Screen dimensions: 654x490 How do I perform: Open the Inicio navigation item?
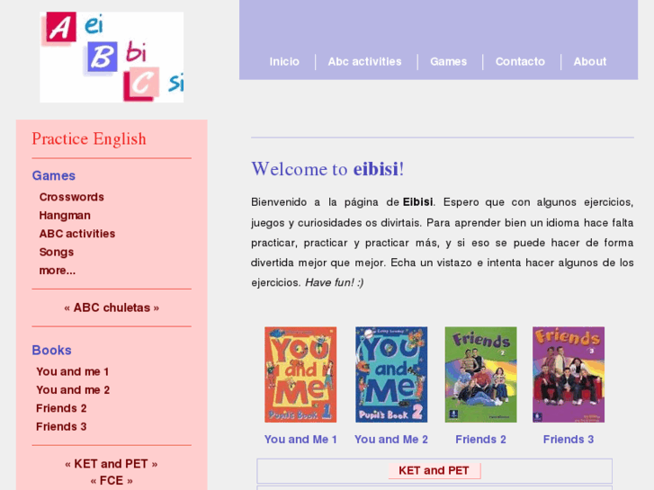pos(284,62)
